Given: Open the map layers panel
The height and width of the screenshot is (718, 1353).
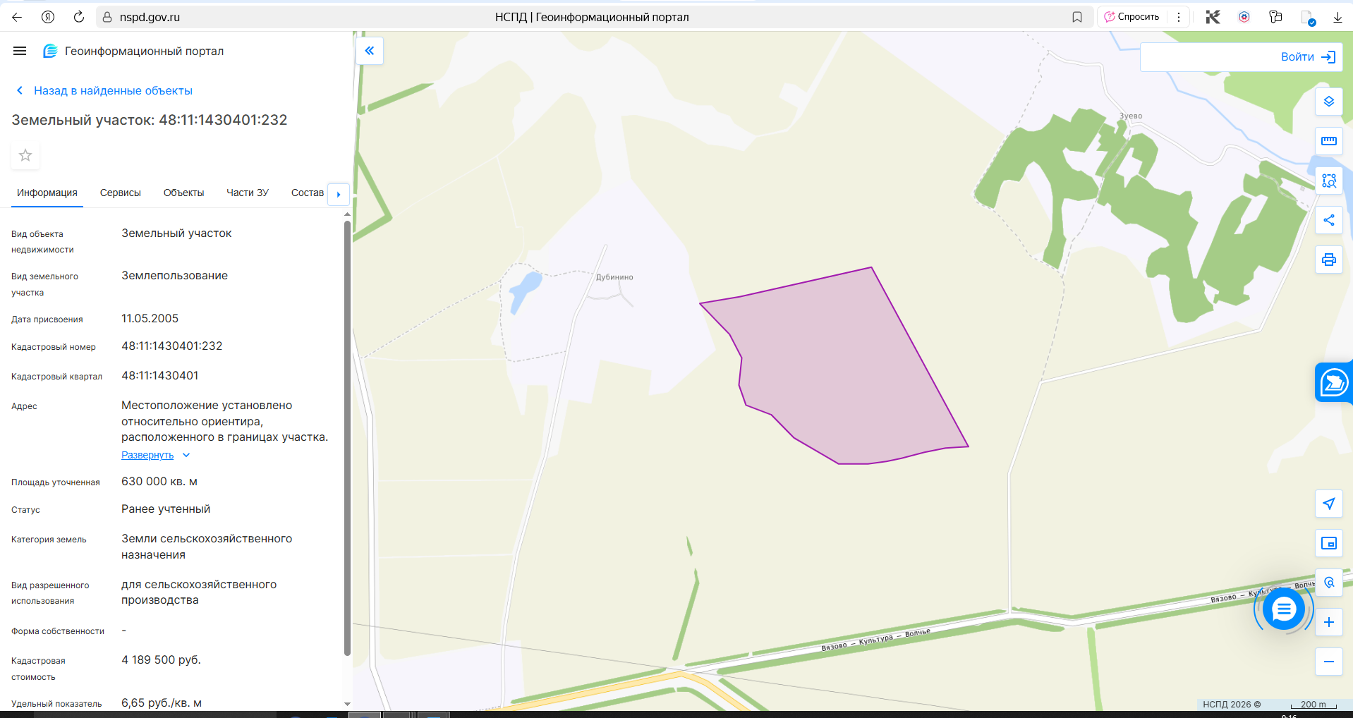Looking at the screenshot, I should tap(1328, 102).
